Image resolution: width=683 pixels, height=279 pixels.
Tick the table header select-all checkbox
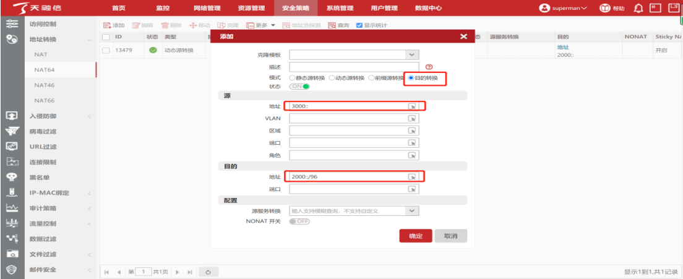point(106,37)
